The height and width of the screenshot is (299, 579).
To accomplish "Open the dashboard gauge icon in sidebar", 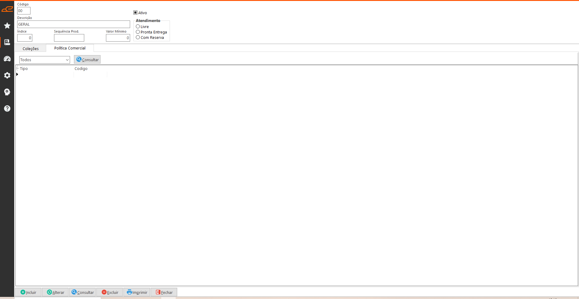I will pos(7,59).
